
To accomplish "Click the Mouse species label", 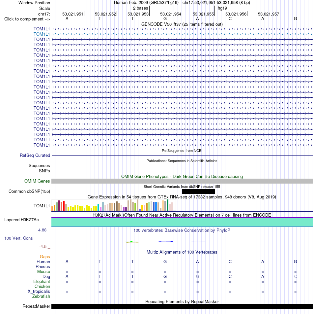I will point(43,271).
